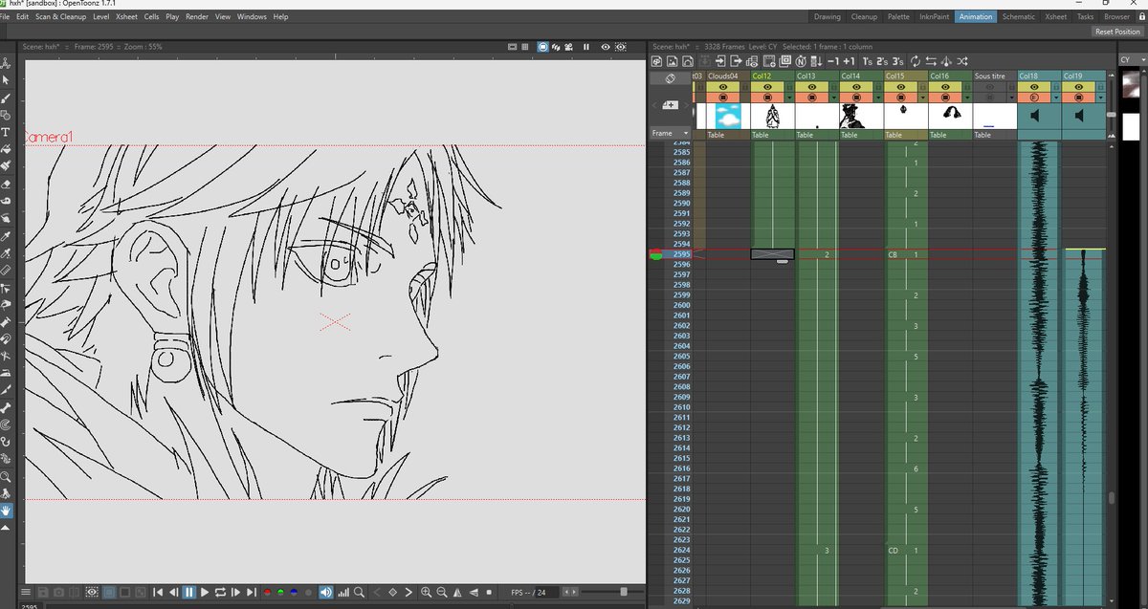Screen dimensions: 1148x609
Task: Click the Xsheet vertical scrollbar thumb
Action: point(1112,498)
